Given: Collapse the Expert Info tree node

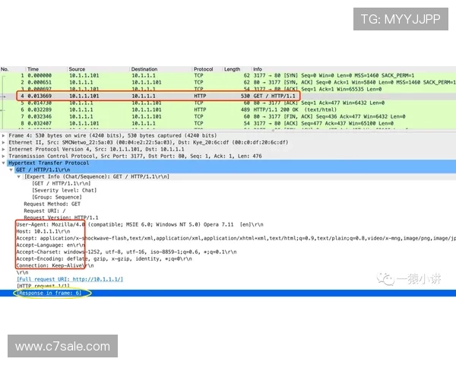Looking at the screenshot, I should click(19, 176).
